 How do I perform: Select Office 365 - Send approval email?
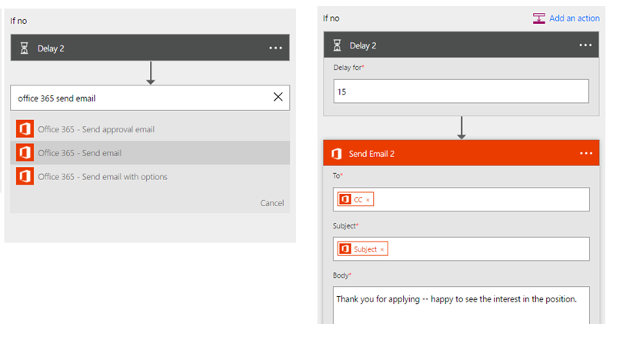coord(96,129)
